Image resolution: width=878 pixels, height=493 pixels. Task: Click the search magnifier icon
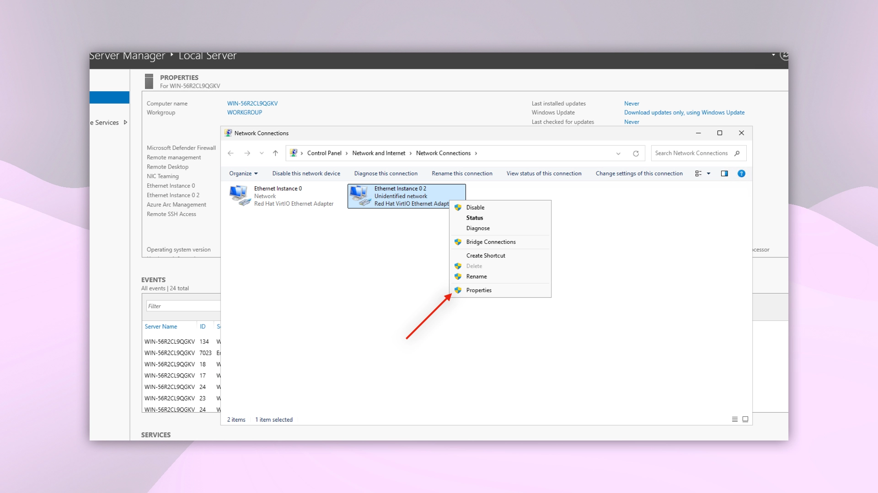(738, 153)
